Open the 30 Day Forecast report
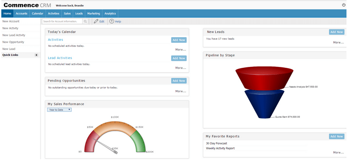 click(x=216, y=143)
